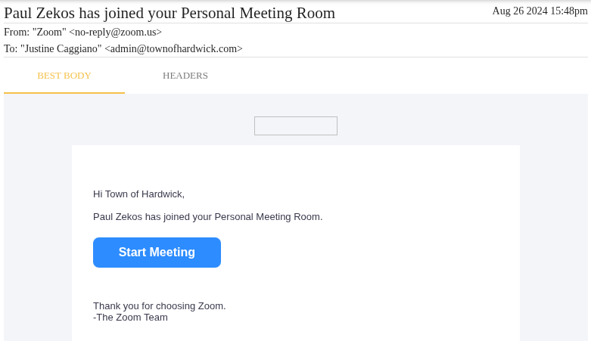
Task: Click the "From:" field label
Action: [17, 33]
